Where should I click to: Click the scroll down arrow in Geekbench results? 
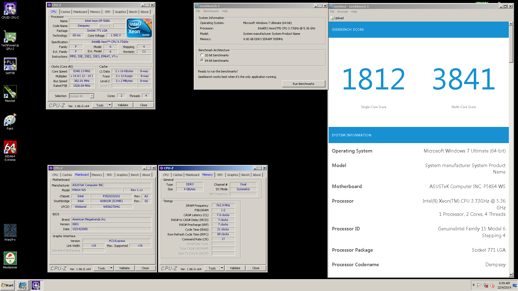(x=511, y=275)
